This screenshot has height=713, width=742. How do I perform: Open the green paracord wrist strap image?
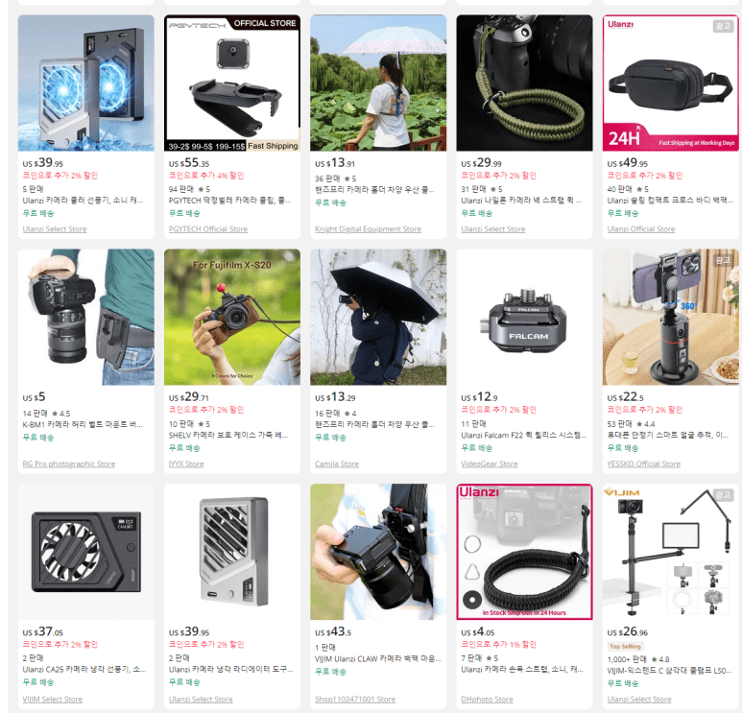pos(524,83)
